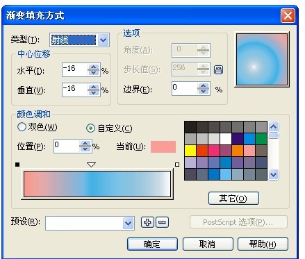Pick the black swatch in the top row

click(x=190, y=127)
